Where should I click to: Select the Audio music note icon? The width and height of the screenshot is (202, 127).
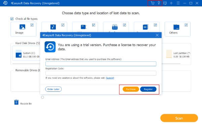click(53, 27)
